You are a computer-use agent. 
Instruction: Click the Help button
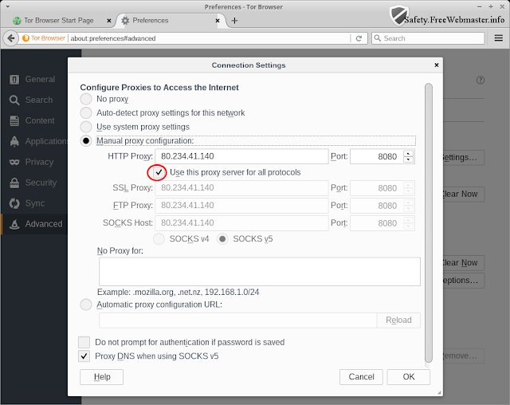pyautogui.click(x=101, y=377)
